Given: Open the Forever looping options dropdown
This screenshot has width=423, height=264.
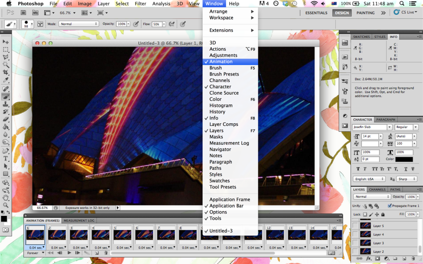Looking at the screenshot, I should [35, 253].
